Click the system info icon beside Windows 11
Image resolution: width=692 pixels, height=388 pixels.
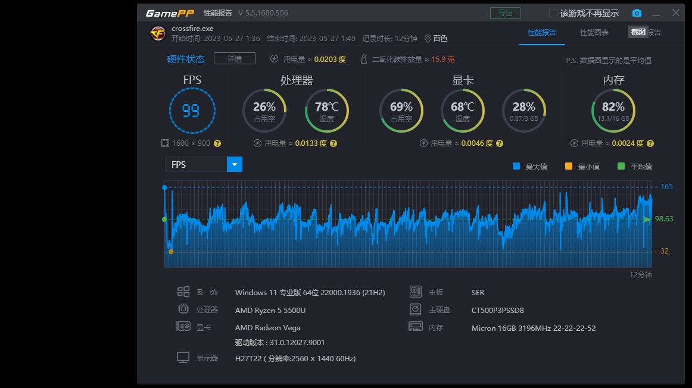coord(184,291)
